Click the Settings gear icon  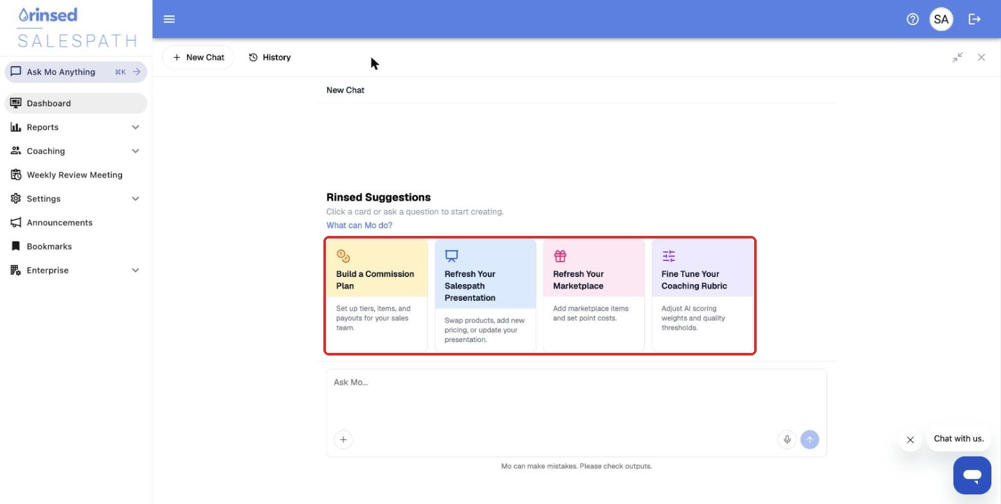(16, 198)
